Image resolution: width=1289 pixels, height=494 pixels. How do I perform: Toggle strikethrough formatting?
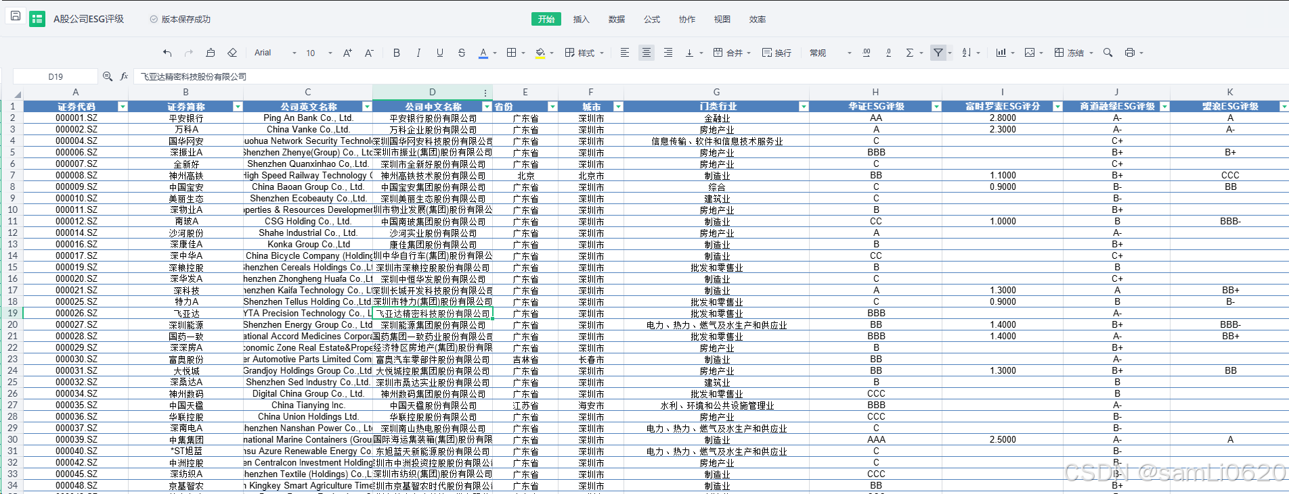tap(462, 53)
